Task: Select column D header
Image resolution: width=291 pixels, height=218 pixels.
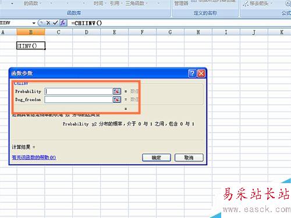Action: (87, 32)
